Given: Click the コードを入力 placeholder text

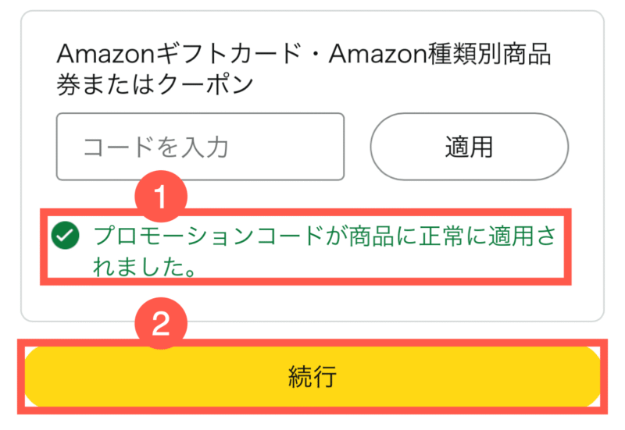Looking at the screenshot, I should point(155,147).
